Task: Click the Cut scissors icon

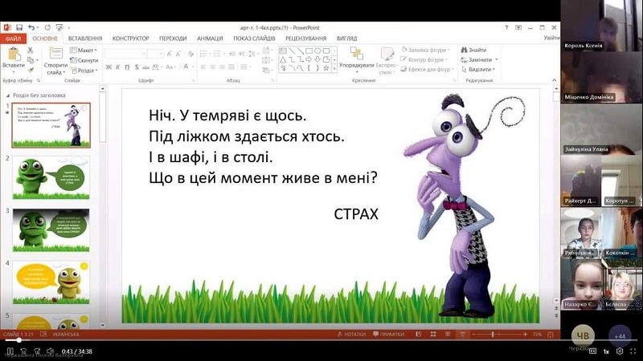Action: point(30,50)
